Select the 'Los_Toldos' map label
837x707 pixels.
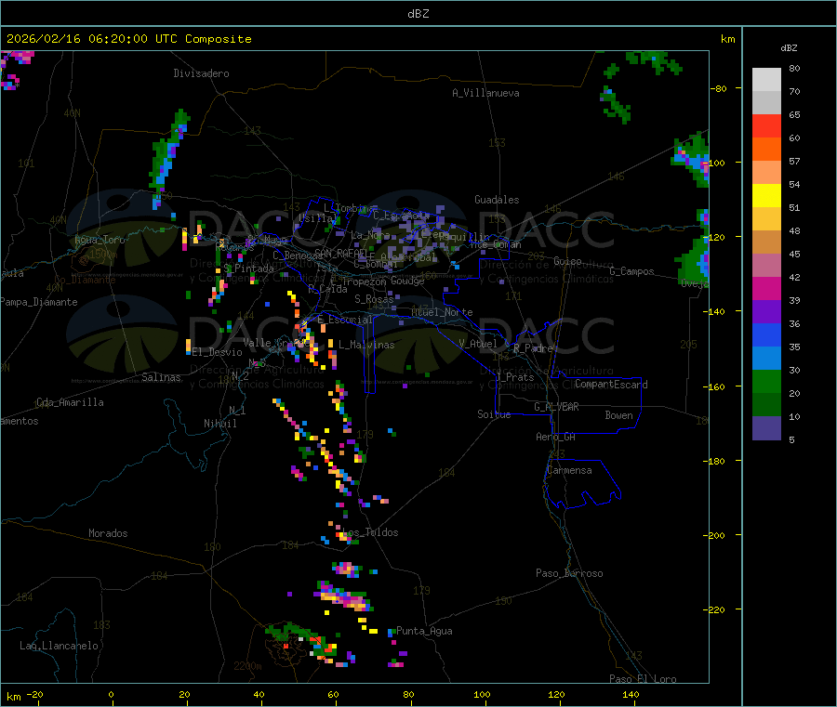pyautogui.click(x=370, y=532)
